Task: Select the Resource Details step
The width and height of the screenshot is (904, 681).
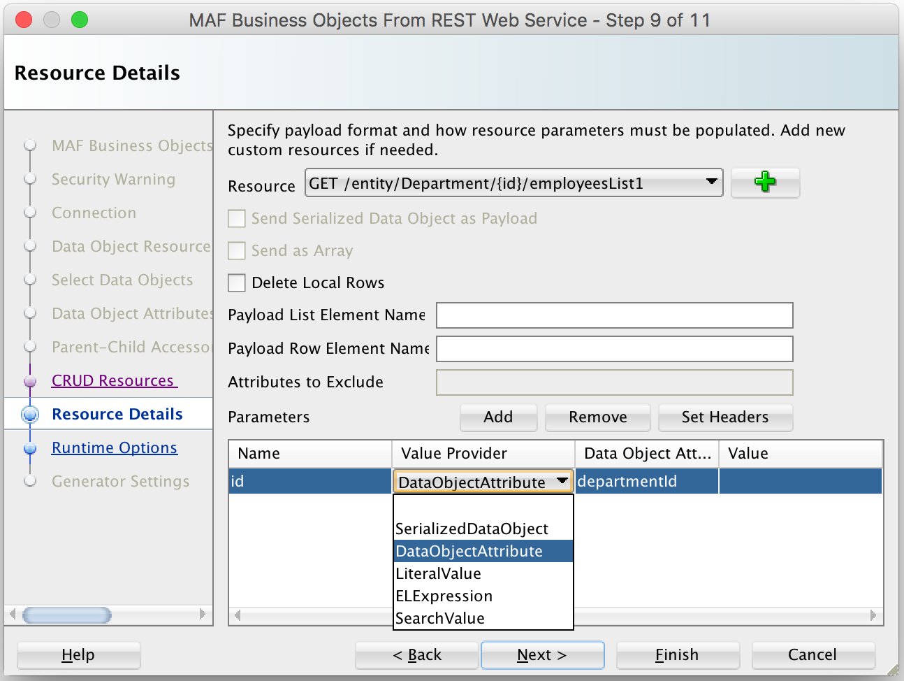Action: point(117,414)
